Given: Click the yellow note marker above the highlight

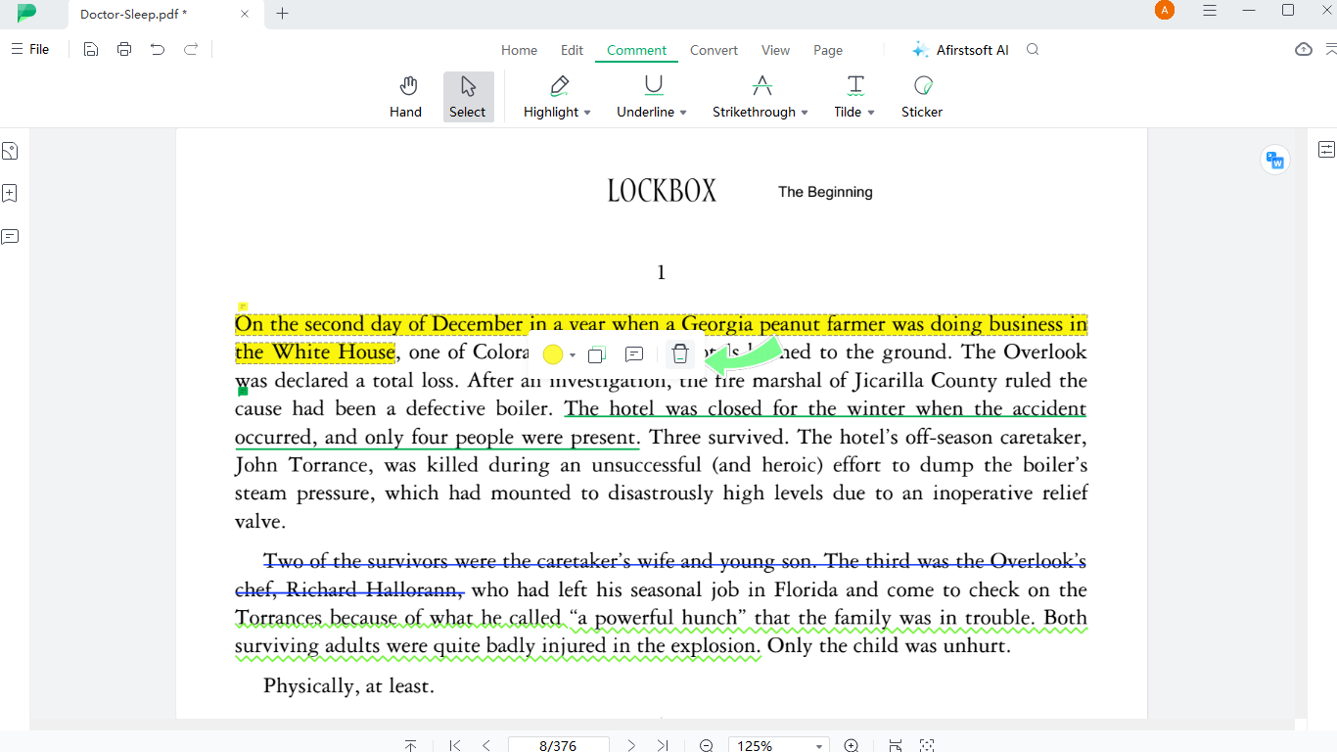Looking at the screenshot, I should [243, 306].
